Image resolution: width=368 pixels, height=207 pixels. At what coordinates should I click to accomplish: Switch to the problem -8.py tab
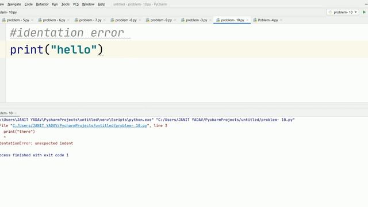126,20
